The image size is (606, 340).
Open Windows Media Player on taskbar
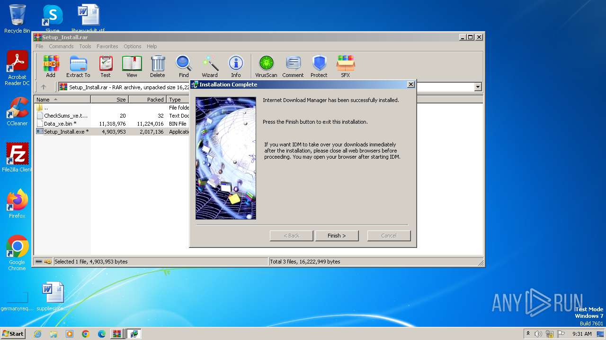pos(70,334)
